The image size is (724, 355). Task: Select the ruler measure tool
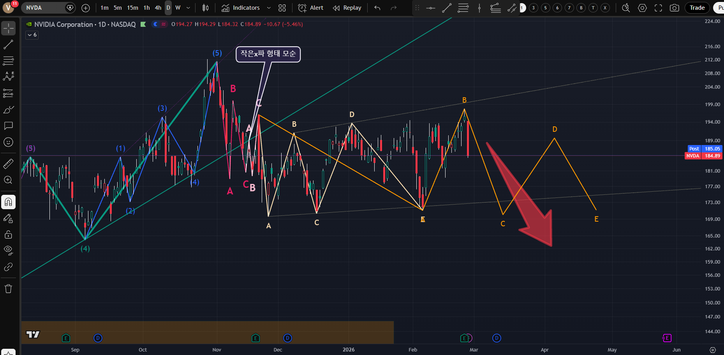coord(8,164)
